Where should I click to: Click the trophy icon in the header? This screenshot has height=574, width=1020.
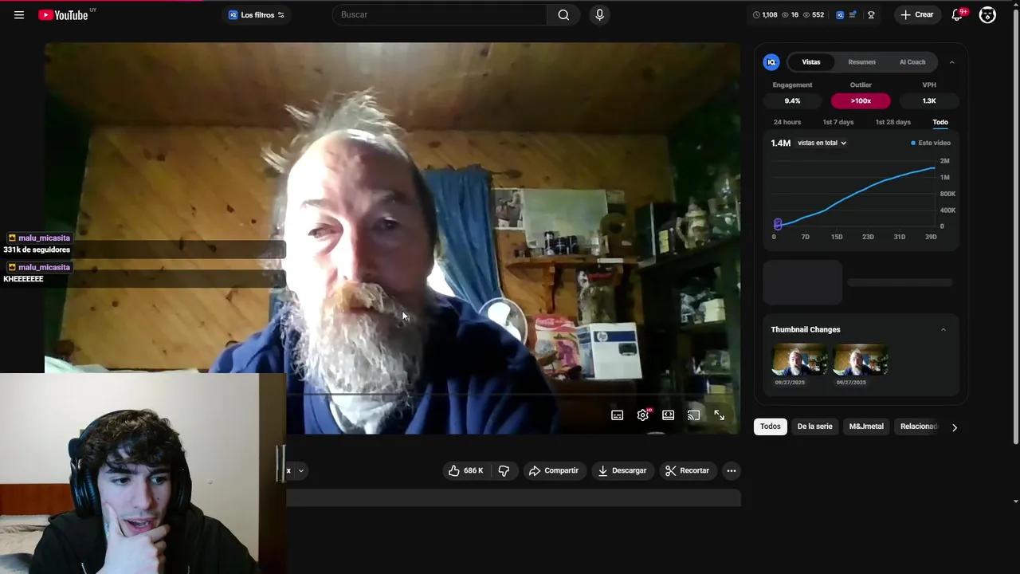pos(871,14)
